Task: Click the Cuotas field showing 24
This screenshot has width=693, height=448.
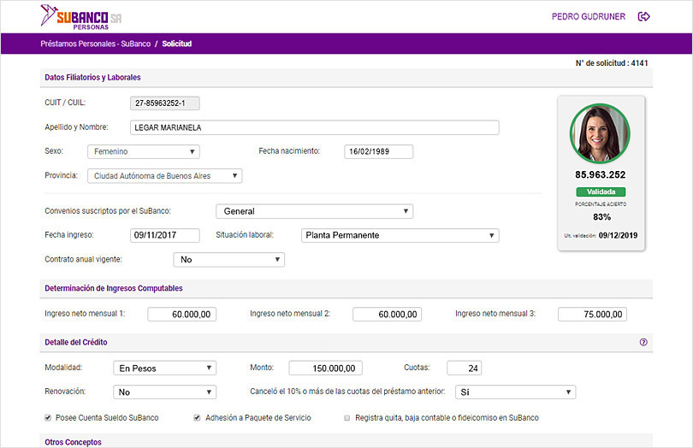Action: 464,368
